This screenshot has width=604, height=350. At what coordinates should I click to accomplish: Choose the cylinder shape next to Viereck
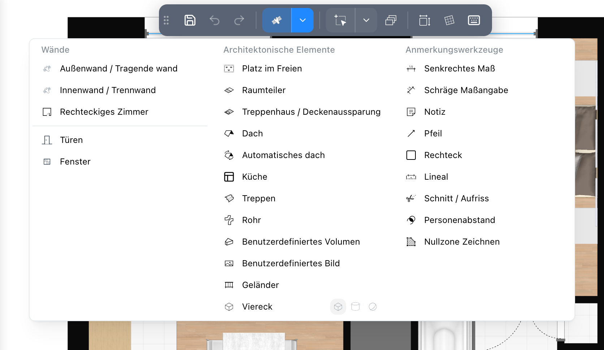click(x=355, y=307)
